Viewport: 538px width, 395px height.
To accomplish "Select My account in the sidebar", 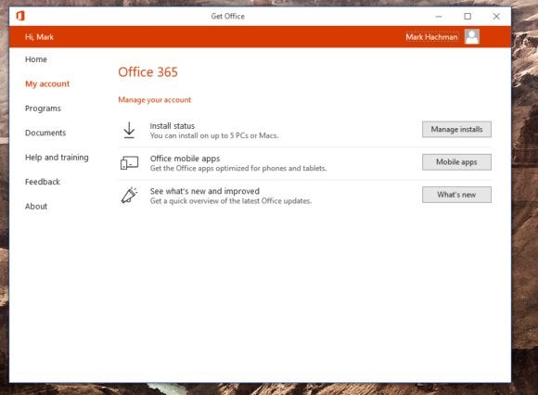I will (47, 84).
